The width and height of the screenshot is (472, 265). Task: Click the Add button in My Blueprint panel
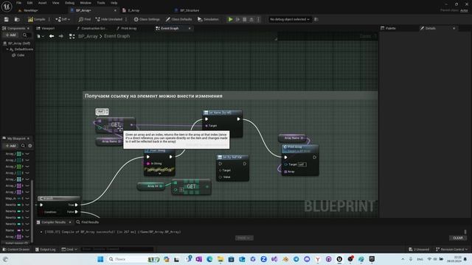point(10,146)
